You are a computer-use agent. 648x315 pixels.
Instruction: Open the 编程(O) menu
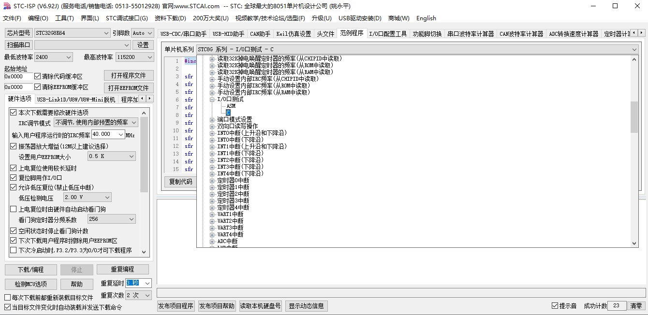[38, 18]
